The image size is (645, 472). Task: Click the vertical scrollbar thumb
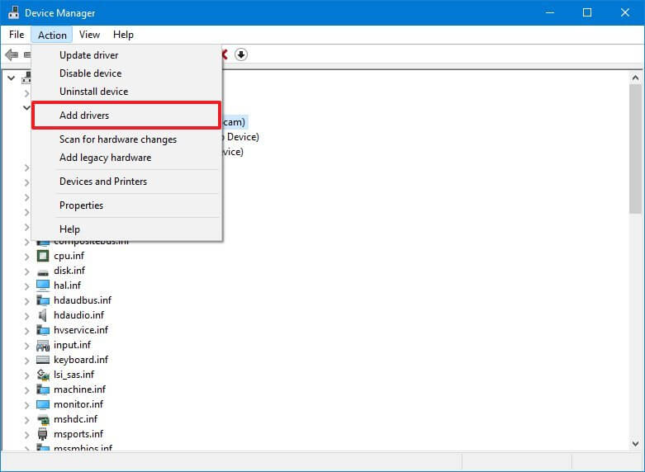tap(636, 149)
